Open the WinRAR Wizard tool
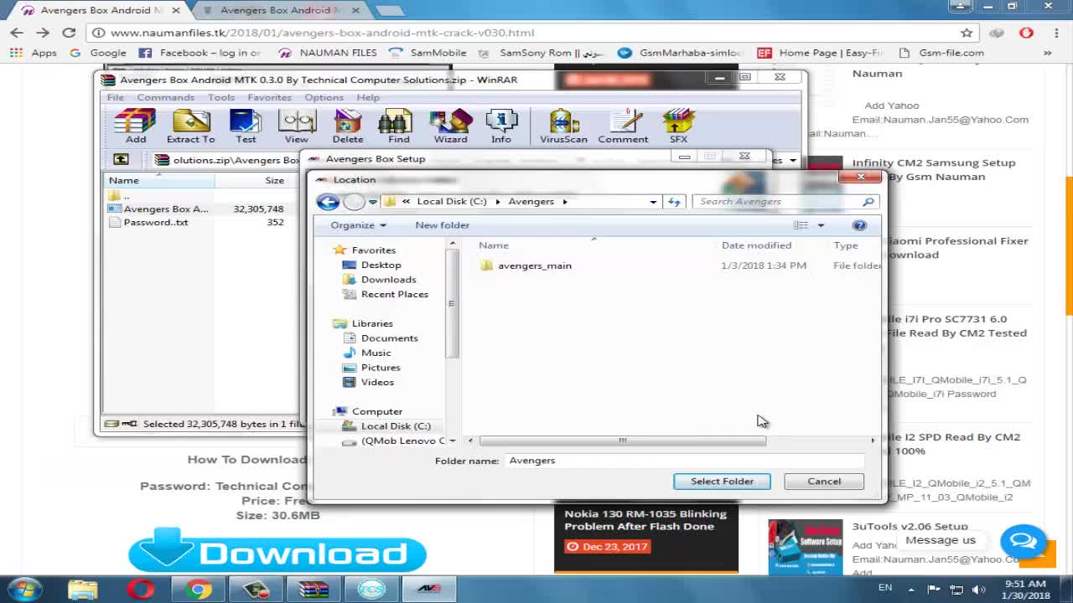 click(450, 126)
